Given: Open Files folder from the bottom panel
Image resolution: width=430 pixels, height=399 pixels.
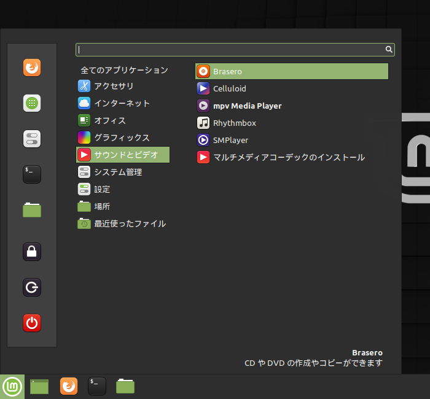Looking at the screenshot, I should click(x=125, y=386).
